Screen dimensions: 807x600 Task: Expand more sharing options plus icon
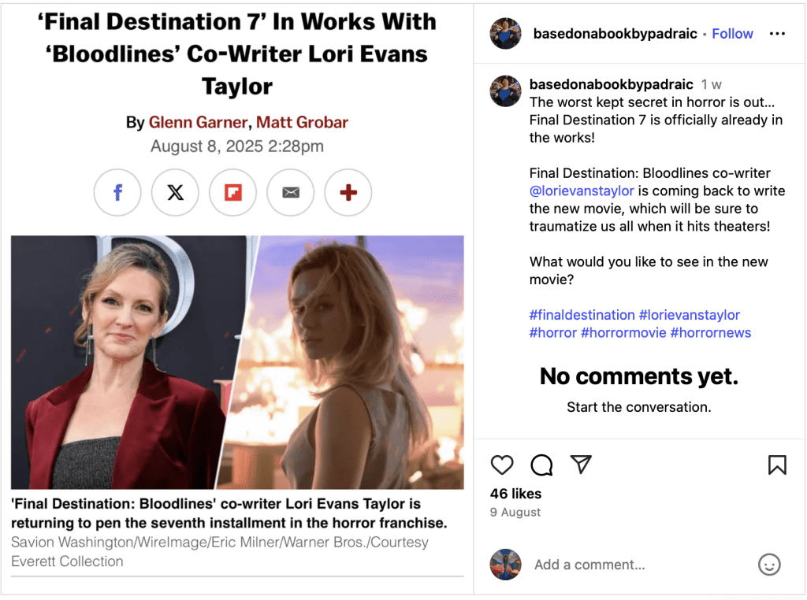tap(348, 192)
